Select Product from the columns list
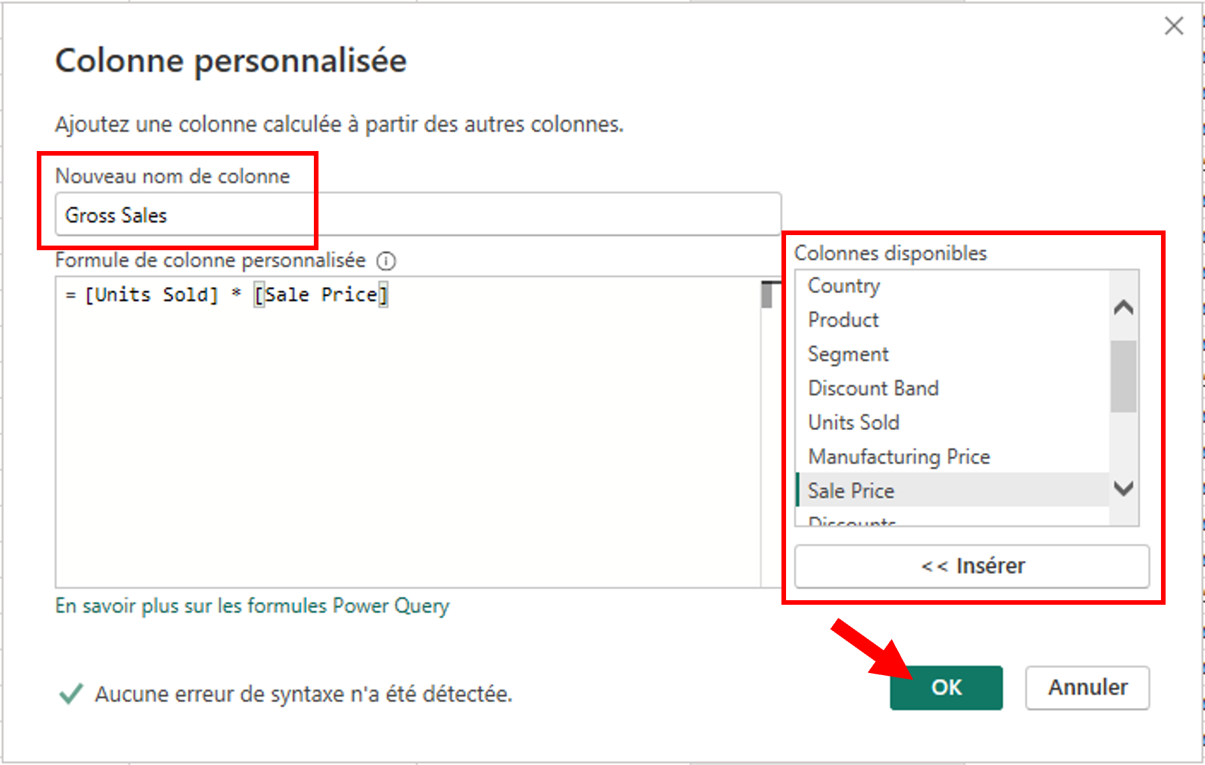The height and width of the screenshot is (765, 1205). click(x=843, y=320)
